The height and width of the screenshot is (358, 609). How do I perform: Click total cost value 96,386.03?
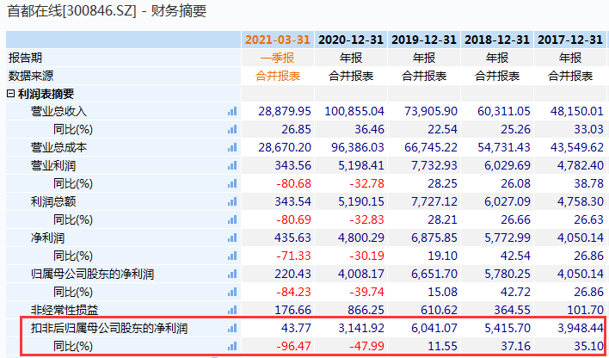pos(358,148)
